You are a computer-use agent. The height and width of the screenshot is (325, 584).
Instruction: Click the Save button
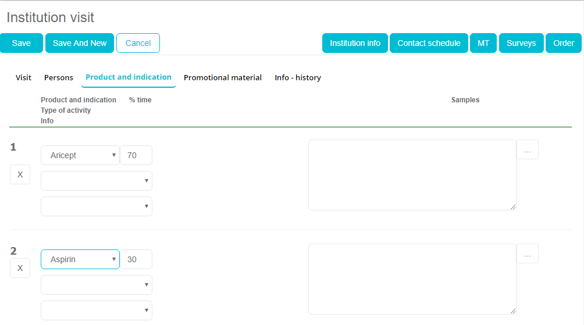(22, 43)
